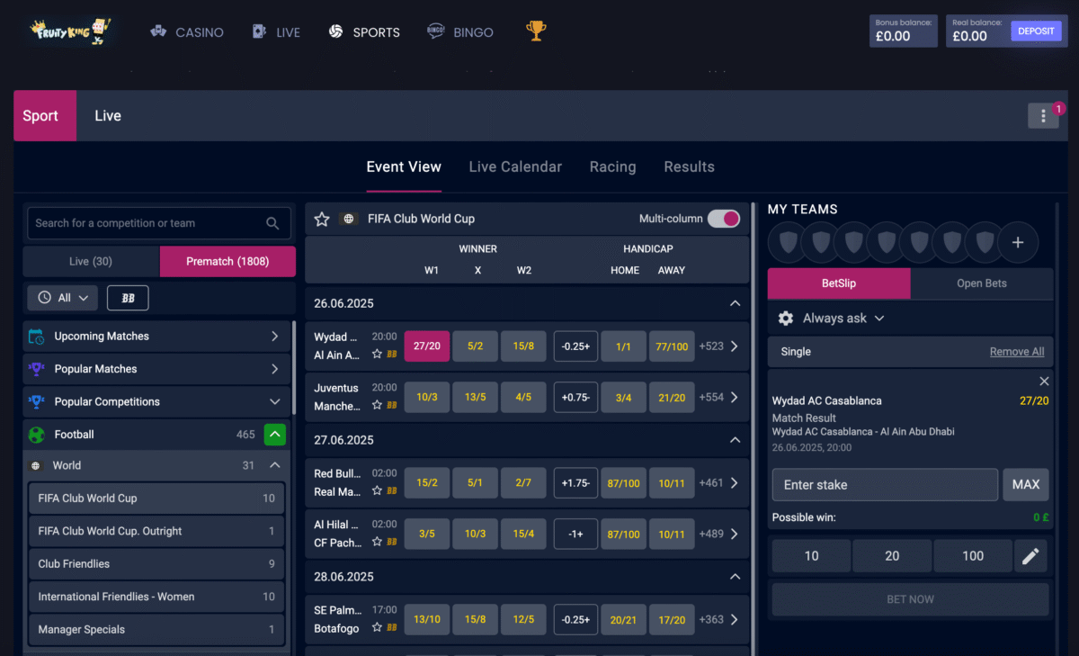The width and height of the screenshot is (1079, 656).
Task: Open bet builder for Al Hilal match
Action: (392, 543)
